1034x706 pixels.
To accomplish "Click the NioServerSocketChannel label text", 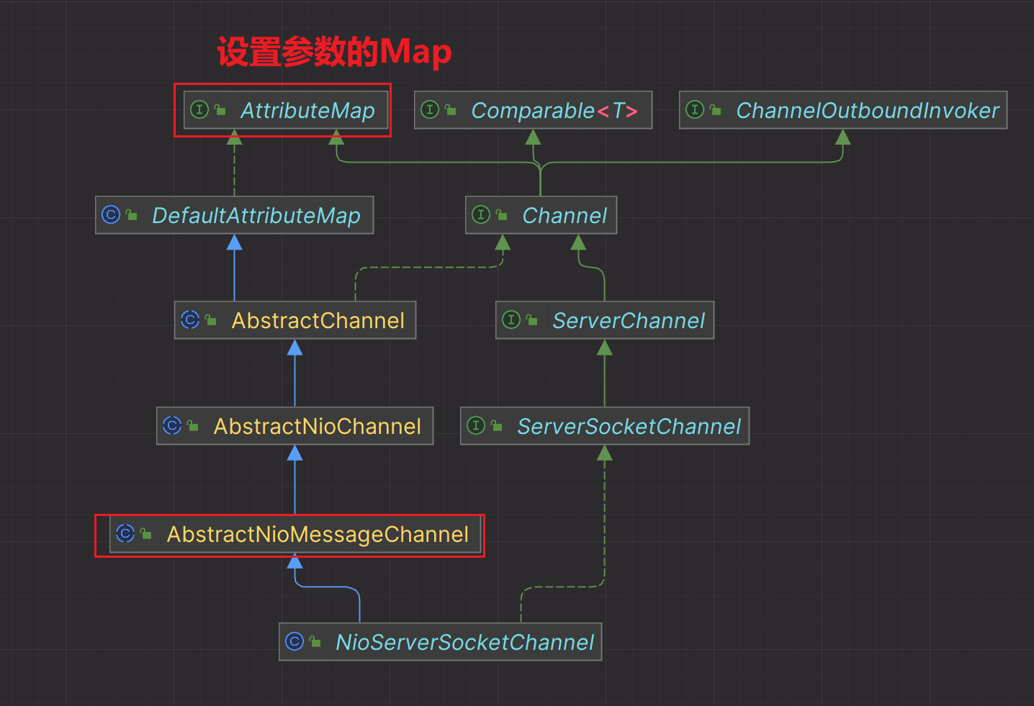I will (x=464, y=641).
